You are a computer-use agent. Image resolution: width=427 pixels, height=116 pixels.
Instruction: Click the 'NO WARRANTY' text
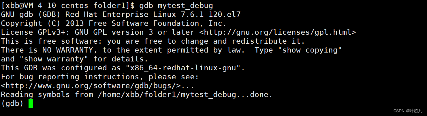(x=67, y=50)
